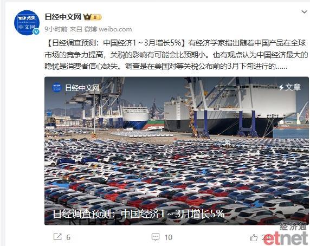Click the small 日经中文网 logo on image
The image size is (310, 246).
pyautogui.click(x=57, y=88)
